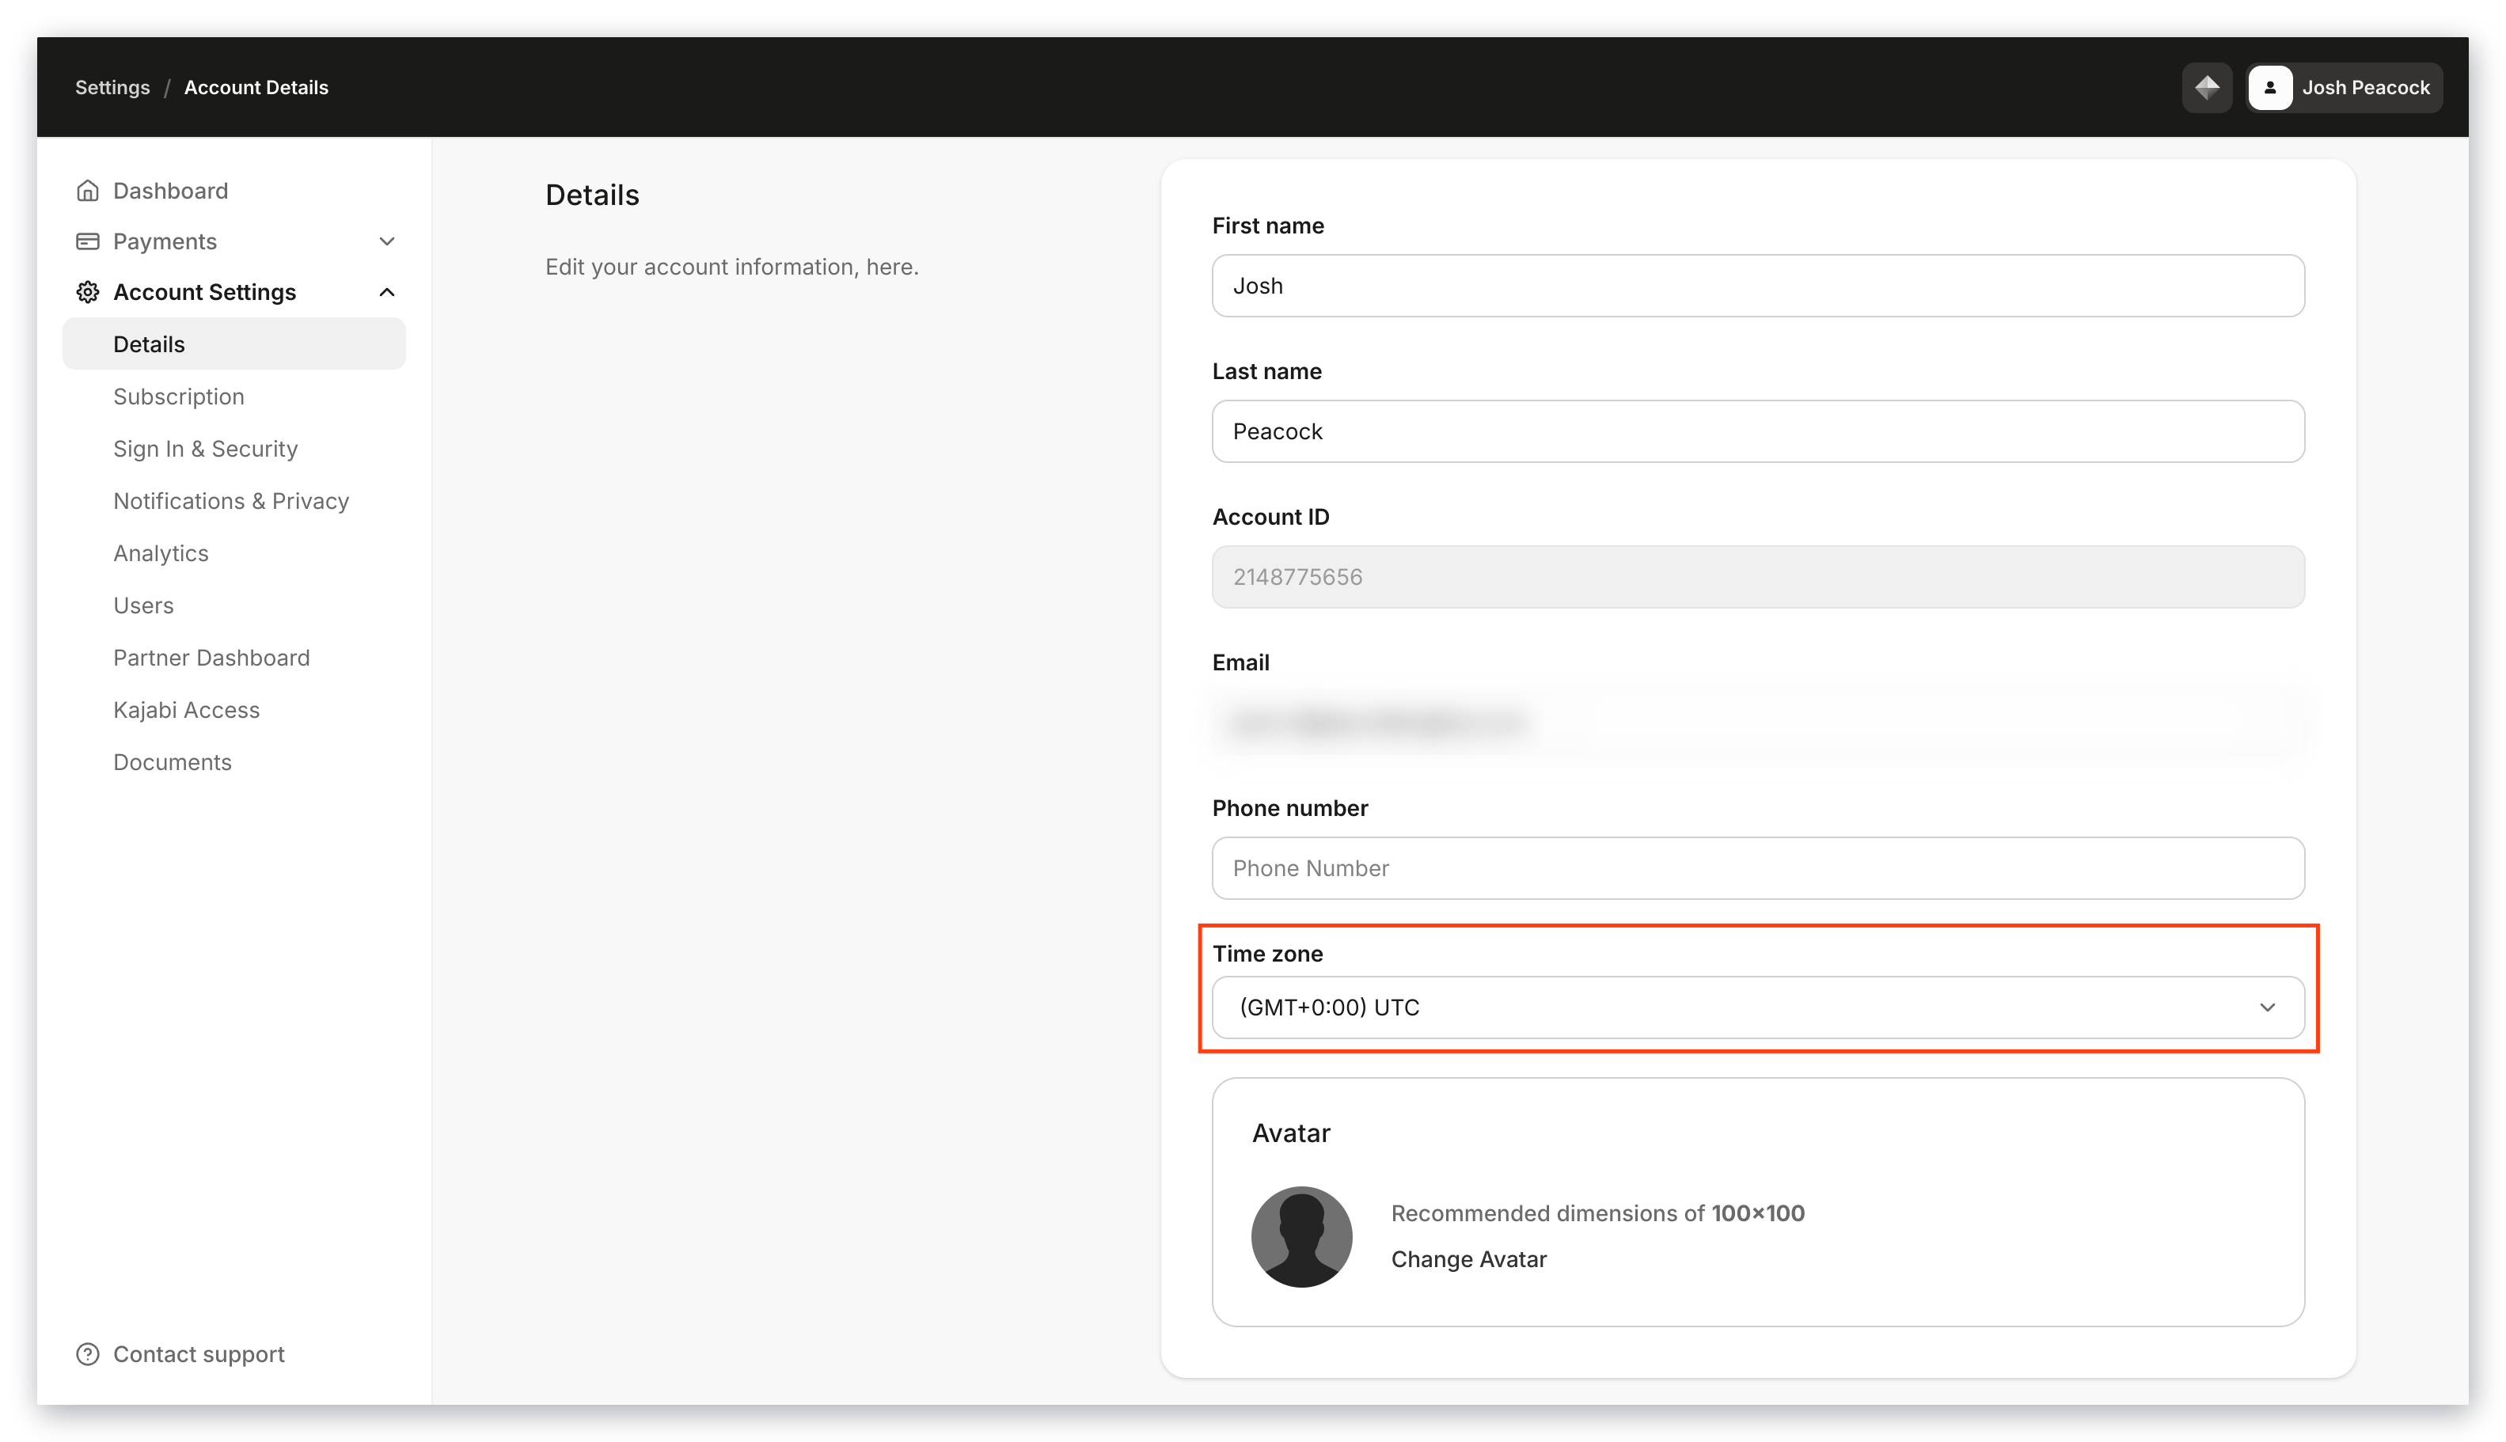Select Details in the sidebar
Viewport: 2506px width, 1442px height.
(234, 343)
